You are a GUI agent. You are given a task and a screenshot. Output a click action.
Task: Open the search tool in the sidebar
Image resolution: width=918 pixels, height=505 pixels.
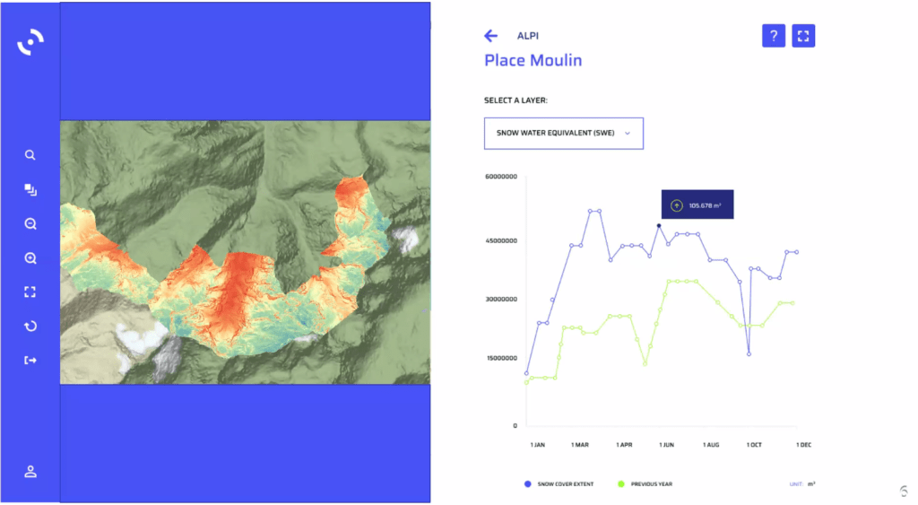coord(30,155)
